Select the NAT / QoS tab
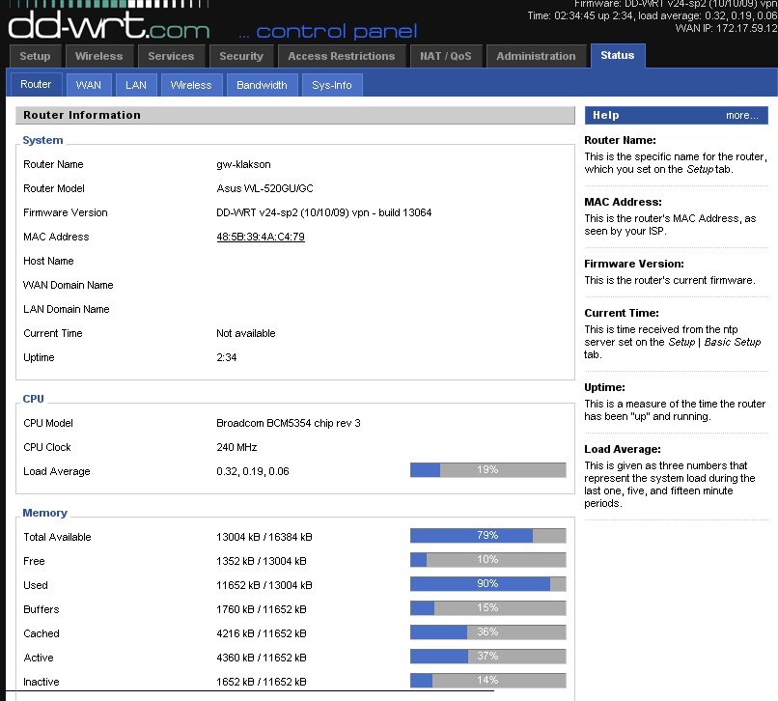Viewport: 778px width, 701px height. coord(446,56)
